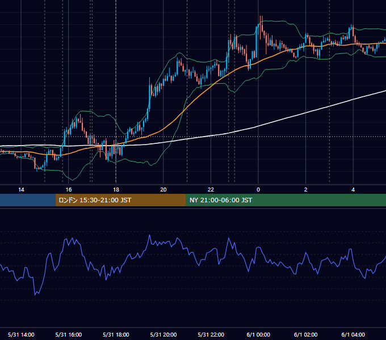Click the hour label 0 on price chart axis
The height and width of the screenshot is (340, 386).
[x=258, y=190]
